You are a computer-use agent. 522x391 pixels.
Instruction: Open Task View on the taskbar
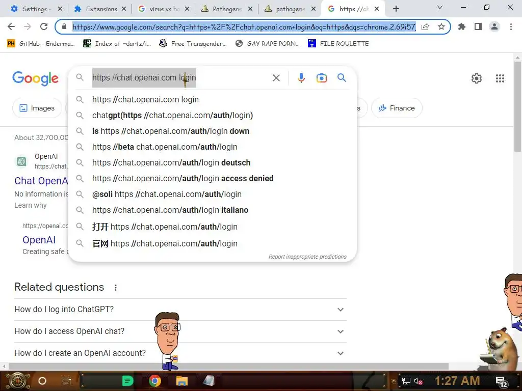point(67,381)
